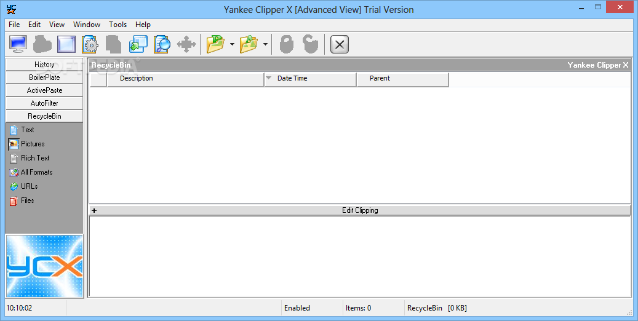The image size is (638, 321).
Task: Open dropdown arrow beside the P folder
Action: [x=232, y=44]
